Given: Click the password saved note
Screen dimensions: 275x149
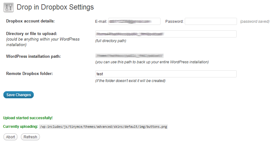Looking at the screenshot, I should [x=254, y=22].
